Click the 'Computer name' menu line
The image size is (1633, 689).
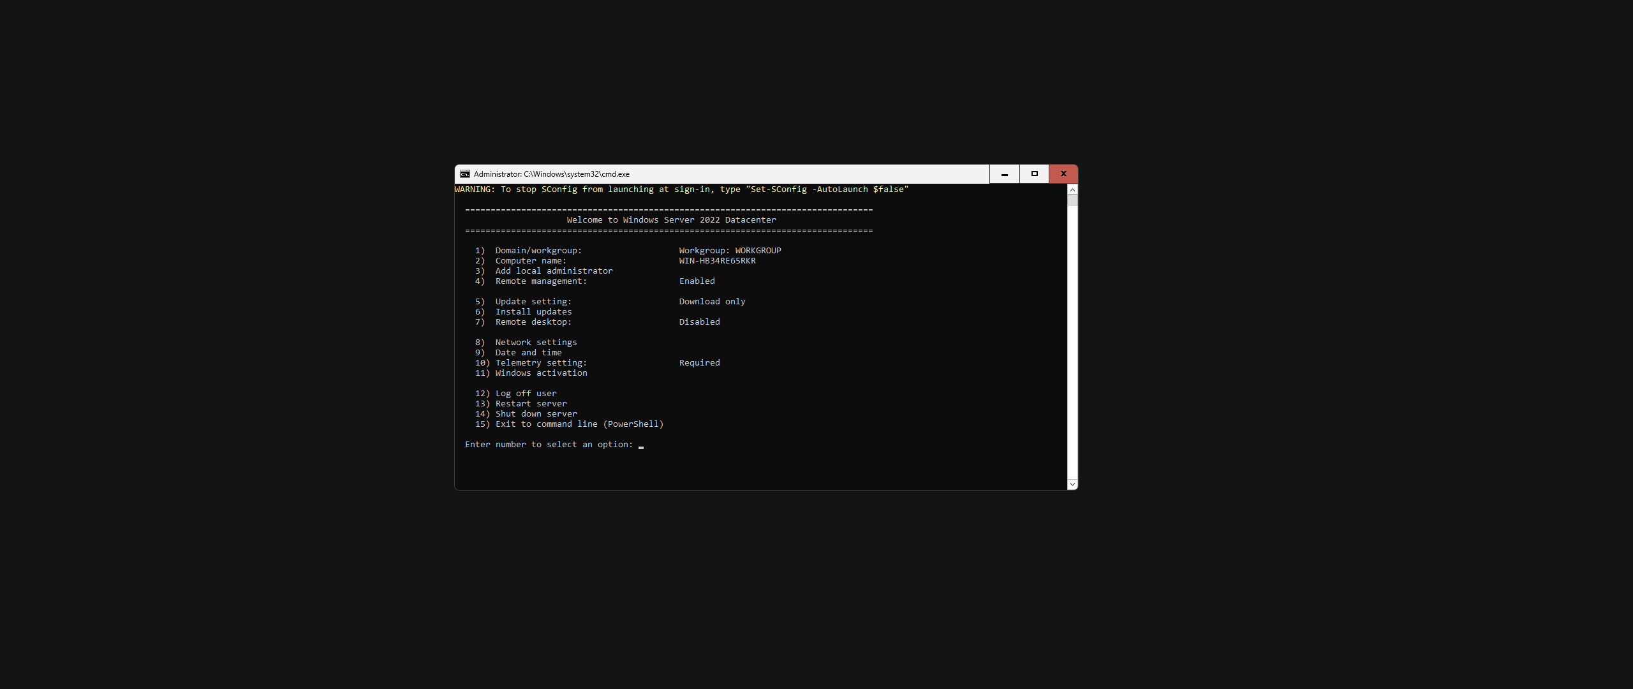click(530, 261)
